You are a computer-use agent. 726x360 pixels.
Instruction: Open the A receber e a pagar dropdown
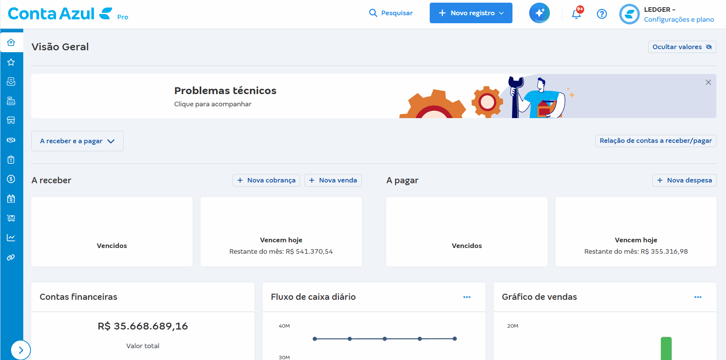click(x=77, y=141)
